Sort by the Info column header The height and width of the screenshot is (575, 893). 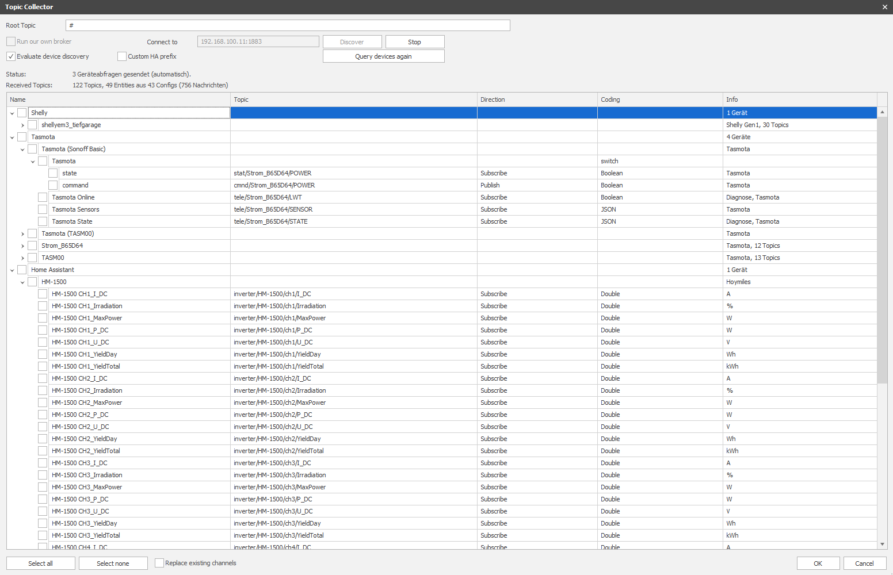[x=800, y=99]
